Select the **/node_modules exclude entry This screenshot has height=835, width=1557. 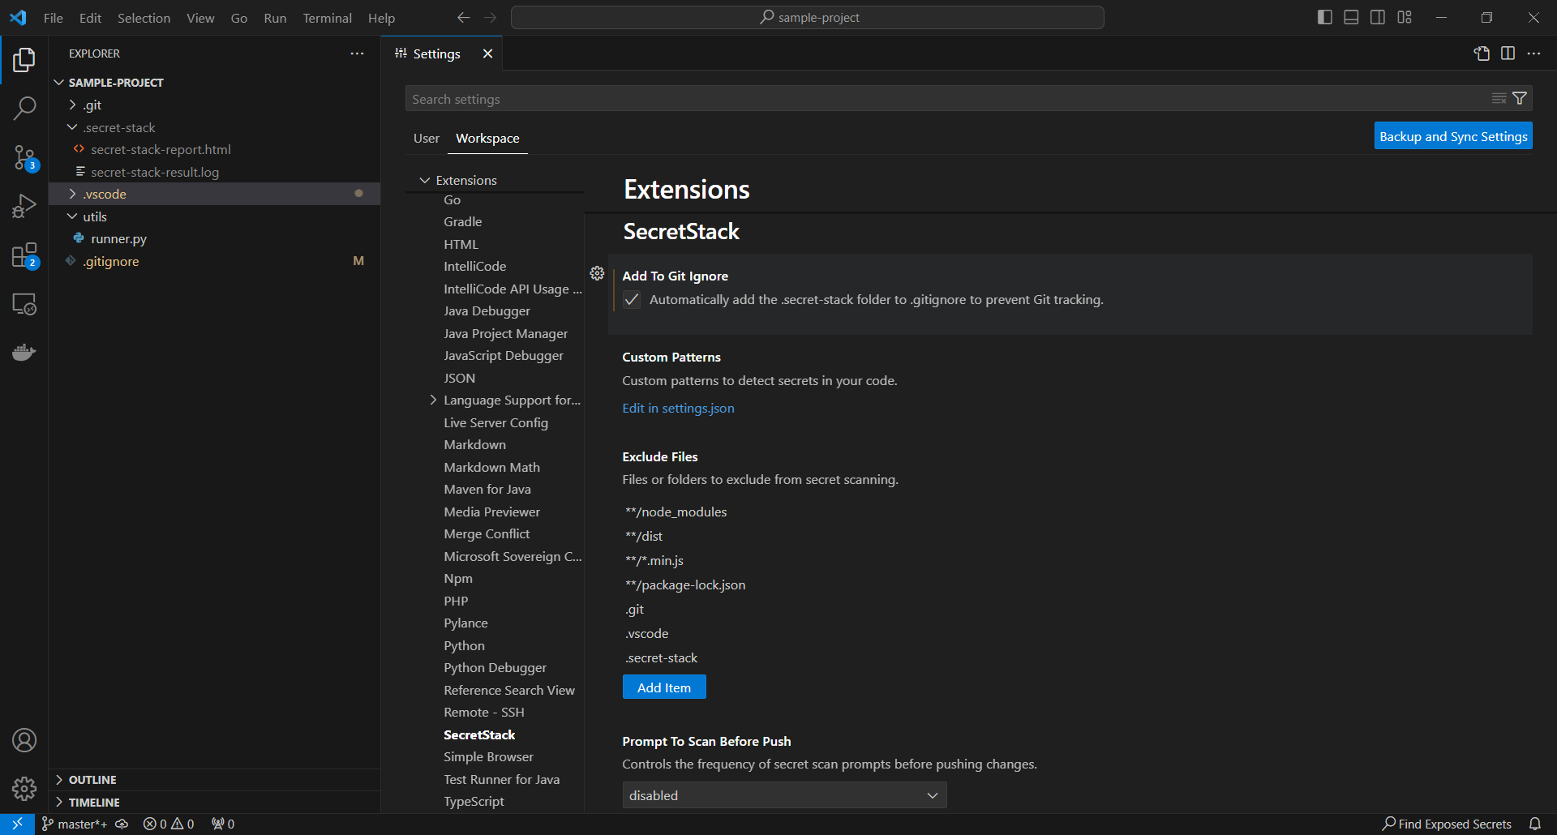pyautogui.click(x=676, y=512)
